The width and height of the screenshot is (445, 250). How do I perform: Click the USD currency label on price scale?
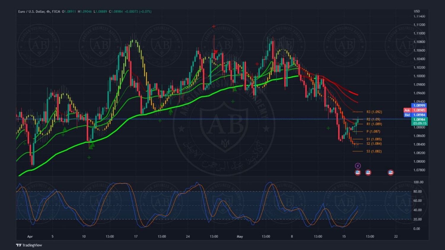417,11
